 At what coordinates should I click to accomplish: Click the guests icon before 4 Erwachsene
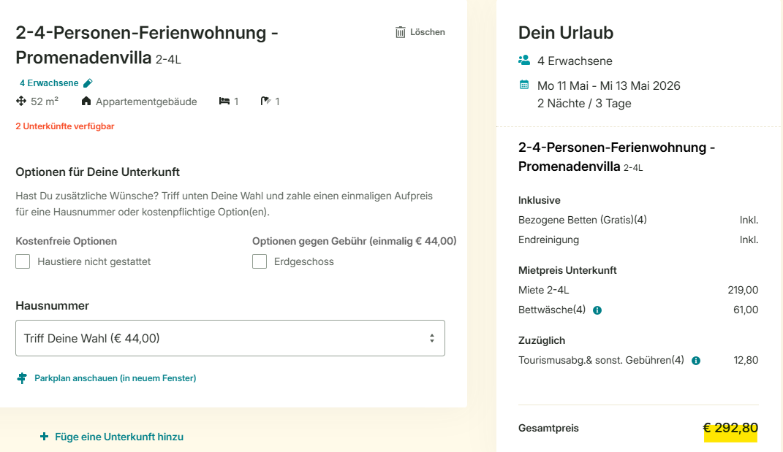(x=523, y=60)
